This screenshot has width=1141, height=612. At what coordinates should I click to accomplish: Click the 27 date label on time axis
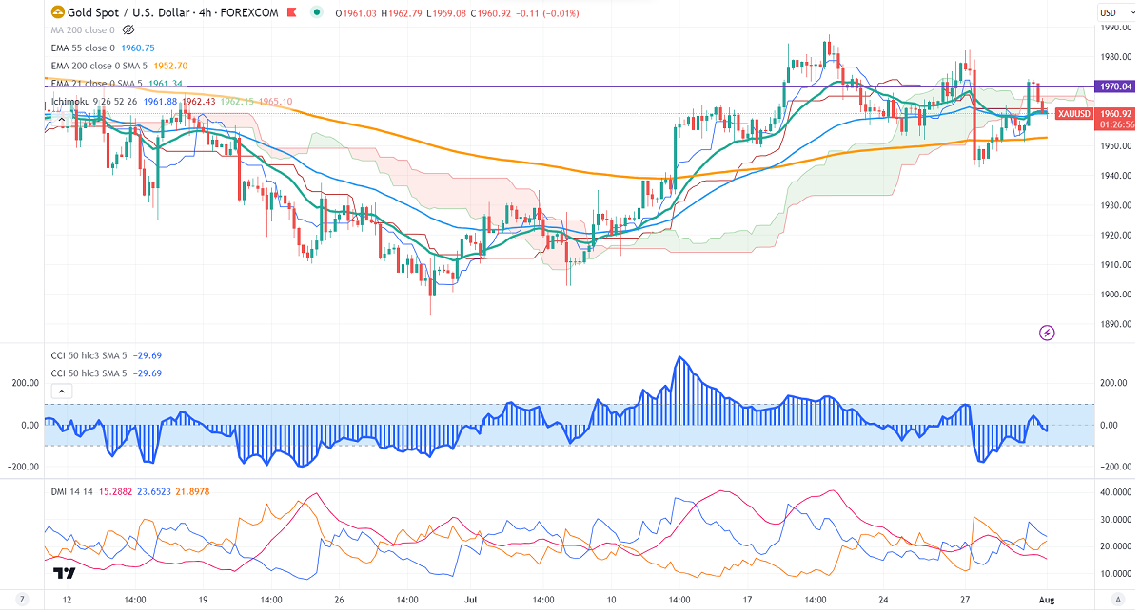click(965, 600)
